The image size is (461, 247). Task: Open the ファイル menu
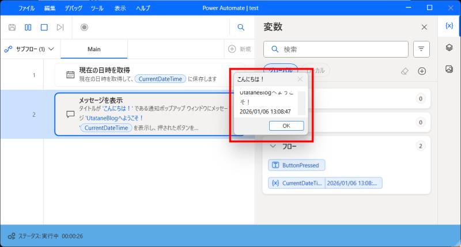[27, 8]
